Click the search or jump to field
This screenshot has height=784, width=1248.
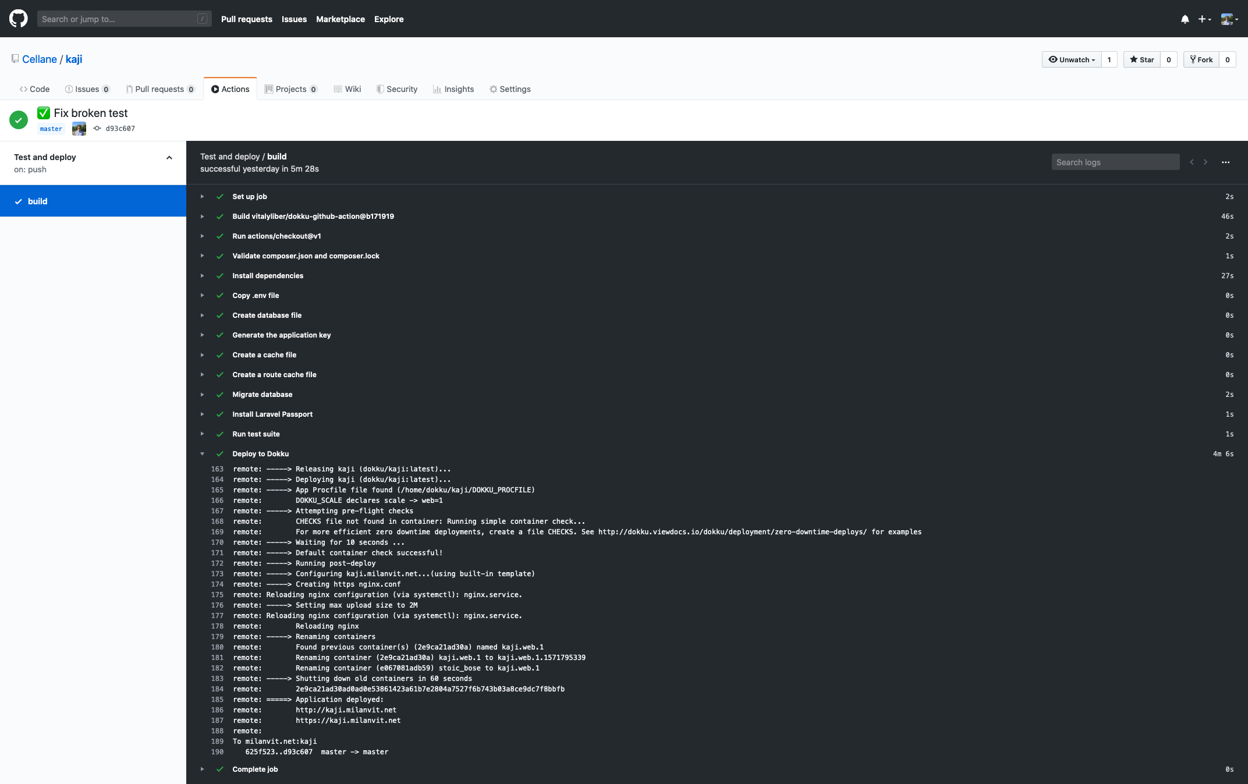(x=124, y=19)
